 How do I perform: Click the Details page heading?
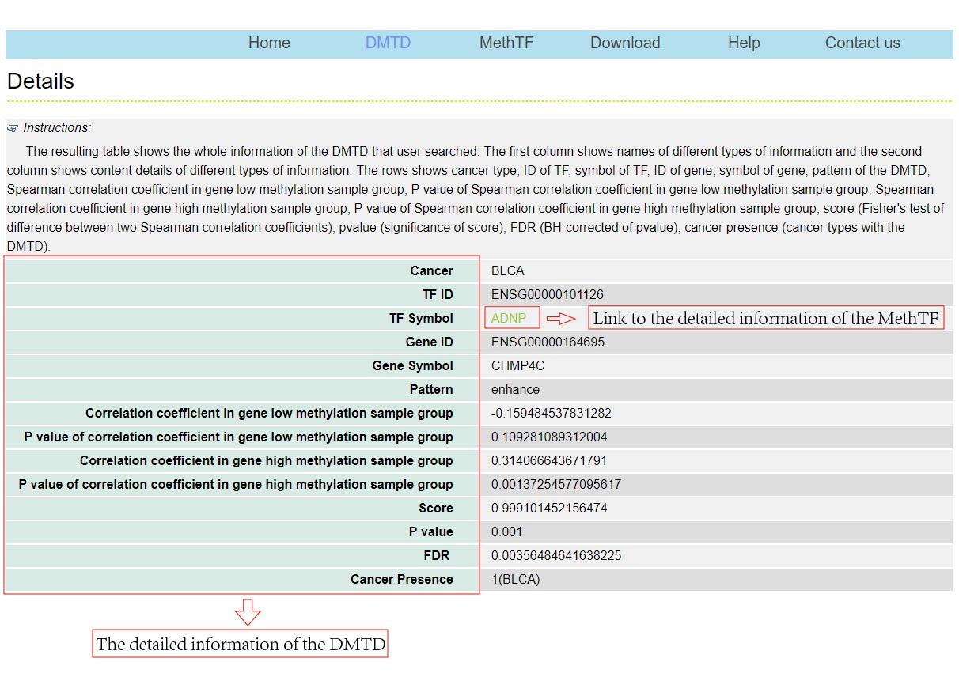click(40, 81)
